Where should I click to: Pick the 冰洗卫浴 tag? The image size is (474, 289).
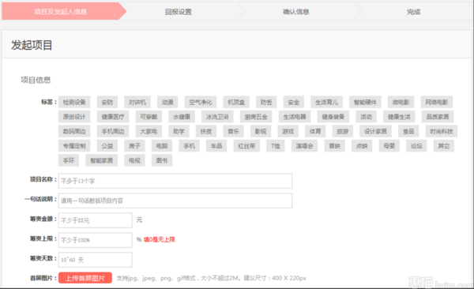217,117
